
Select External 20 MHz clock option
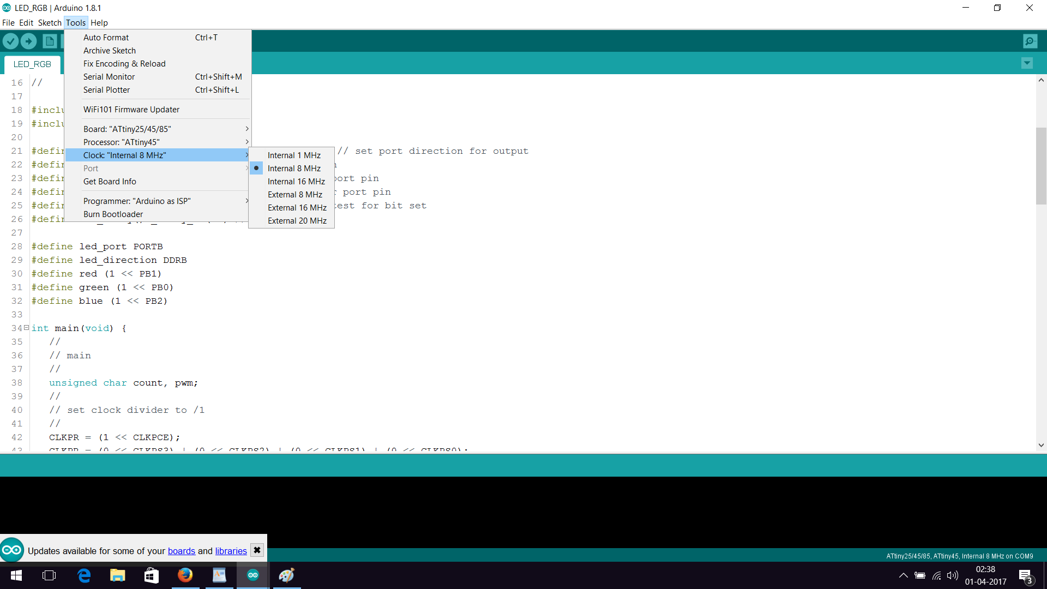tap(291, 221)
